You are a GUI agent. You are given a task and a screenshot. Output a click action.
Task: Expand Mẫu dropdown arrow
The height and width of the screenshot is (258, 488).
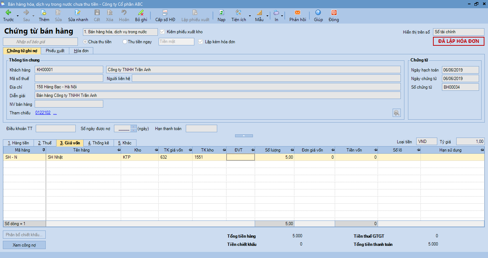click(267, 16)
